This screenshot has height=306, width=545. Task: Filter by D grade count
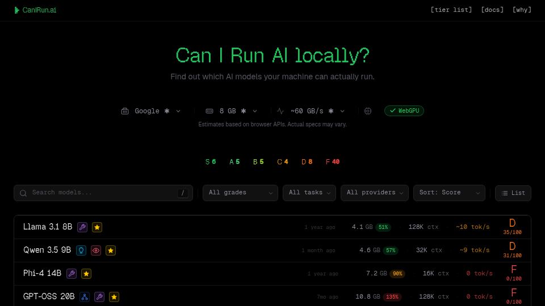click(307, 161)
